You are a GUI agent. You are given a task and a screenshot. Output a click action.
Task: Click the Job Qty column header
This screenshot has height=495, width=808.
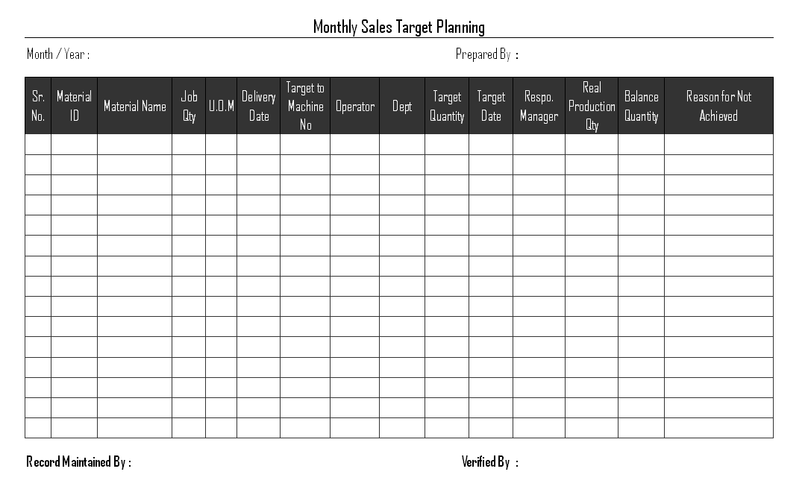(189, 106)
